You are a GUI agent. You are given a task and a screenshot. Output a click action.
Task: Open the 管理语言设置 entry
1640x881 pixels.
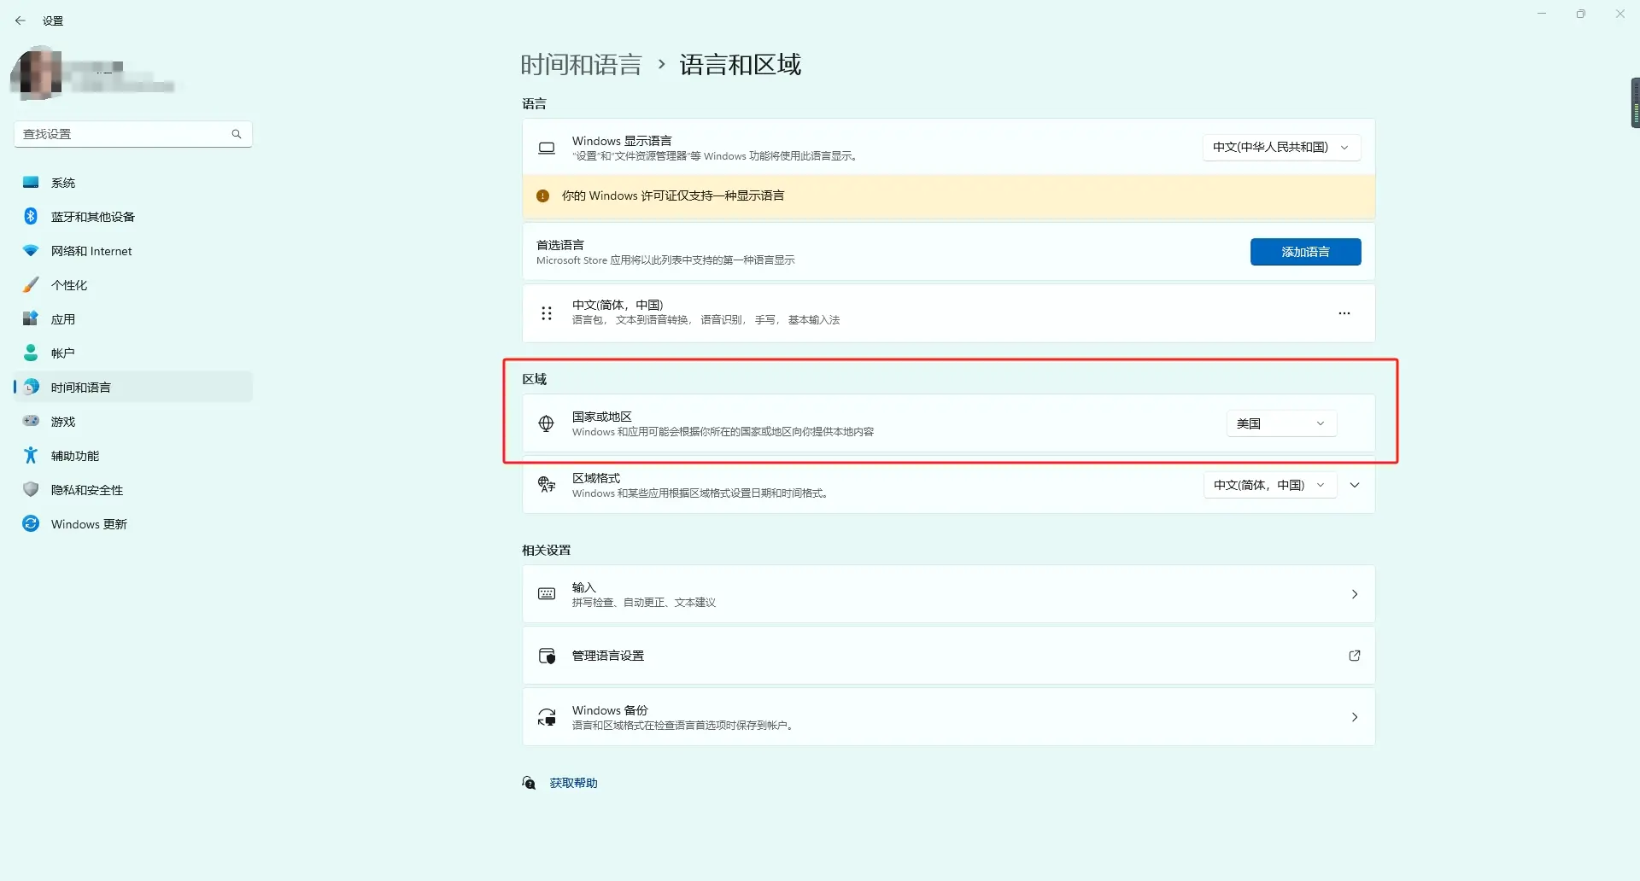pyautogui.click(x=948, y=655)
